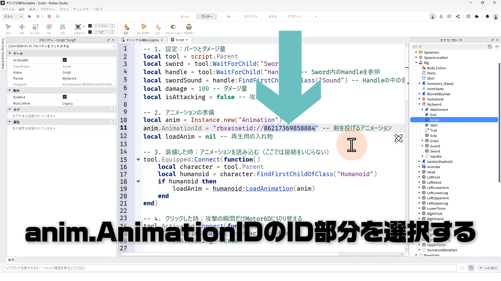Collapse the Equipped function code block
Viewport: 501px width, 281px height.
(138, 159)
